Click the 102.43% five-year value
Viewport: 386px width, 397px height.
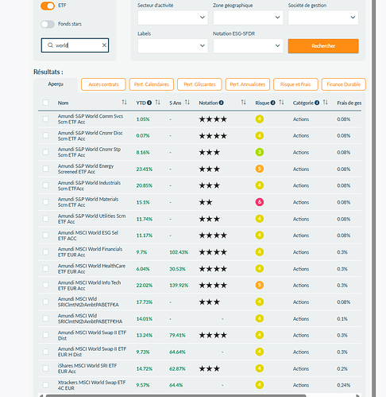179,252
